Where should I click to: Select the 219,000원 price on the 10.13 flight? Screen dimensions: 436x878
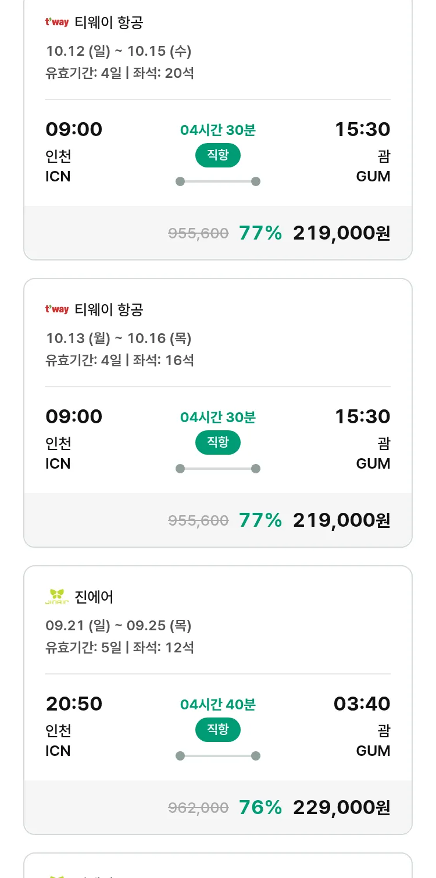pyautogui.click(x=341, y=520)
